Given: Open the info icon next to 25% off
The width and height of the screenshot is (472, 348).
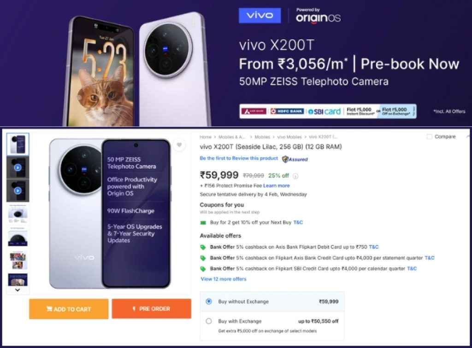Looking at the screenshot, I should (x=295, y=176).
